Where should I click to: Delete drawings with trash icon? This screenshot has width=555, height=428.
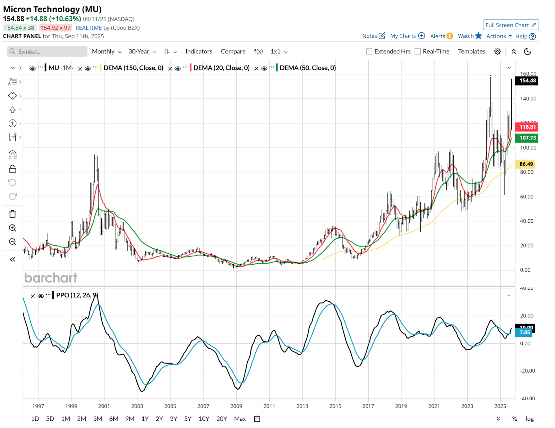tap(12, 214)
